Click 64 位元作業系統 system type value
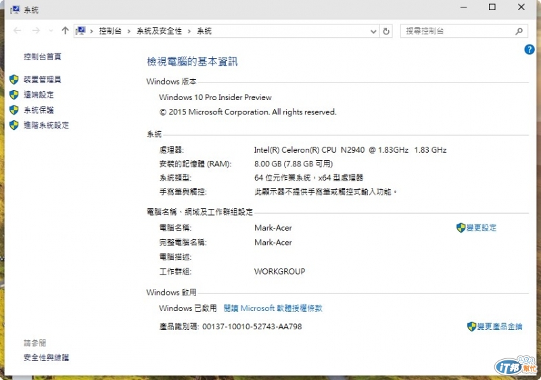 (309, 178)
